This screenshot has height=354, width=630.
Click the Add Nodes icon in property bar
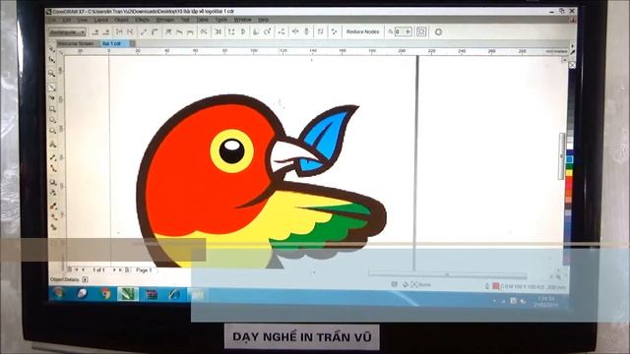[95, 31]
